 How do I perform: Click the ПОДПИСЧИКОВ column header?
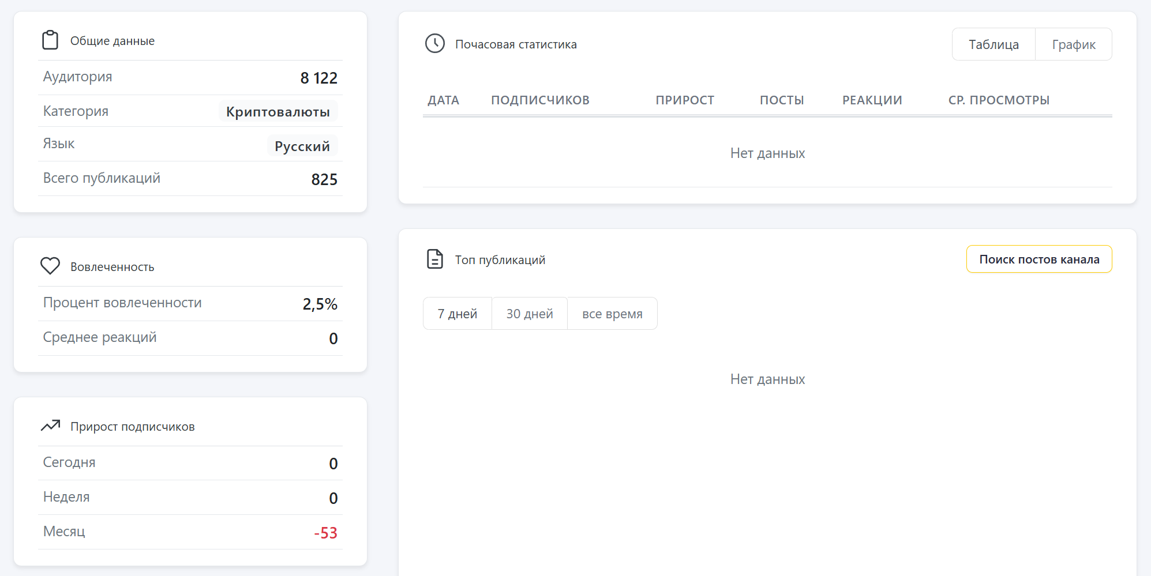[x=540, y=100]
